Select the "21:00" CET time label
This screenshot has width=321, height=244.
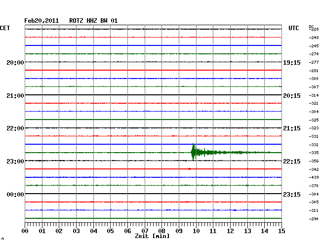coord(15,96)
